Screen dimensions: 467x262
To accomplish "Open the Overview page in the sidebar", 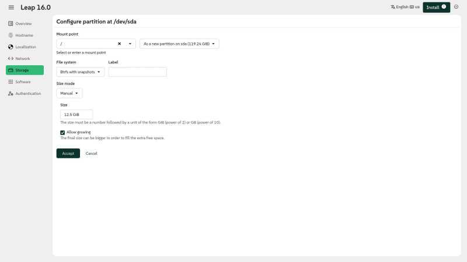I will pos(25,23).
